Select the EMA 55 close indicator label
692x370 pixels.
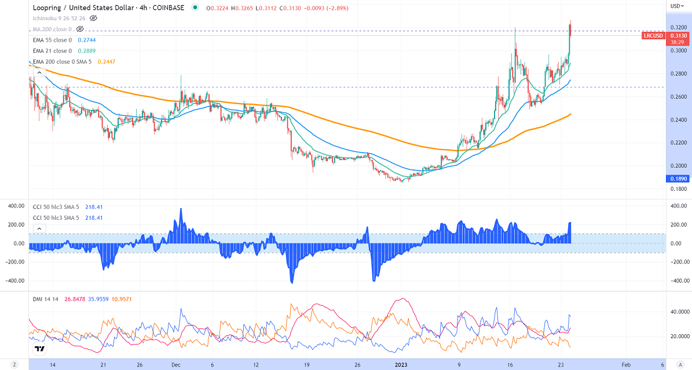point(52,39)
